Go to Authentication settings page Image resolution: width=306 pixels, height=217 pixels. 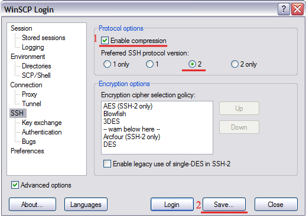click(x=42, y=132)
